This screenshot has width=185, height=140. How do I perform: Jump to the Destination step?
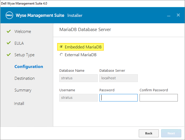pyautogui.click(x=25, y=78)
